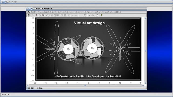Click the 'Virtual art design' title text
This screenshot has width=173, height=97.
[x=89, y=23]
